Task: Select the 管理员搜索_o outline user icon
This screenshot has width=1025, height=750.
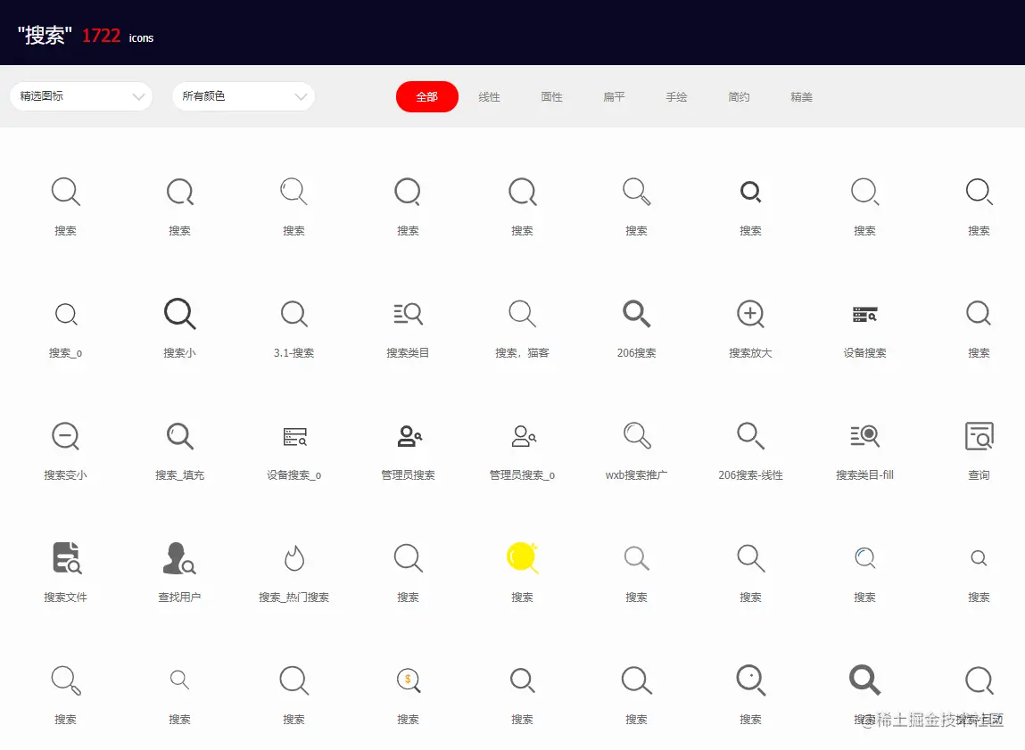Action: (524, 436)
